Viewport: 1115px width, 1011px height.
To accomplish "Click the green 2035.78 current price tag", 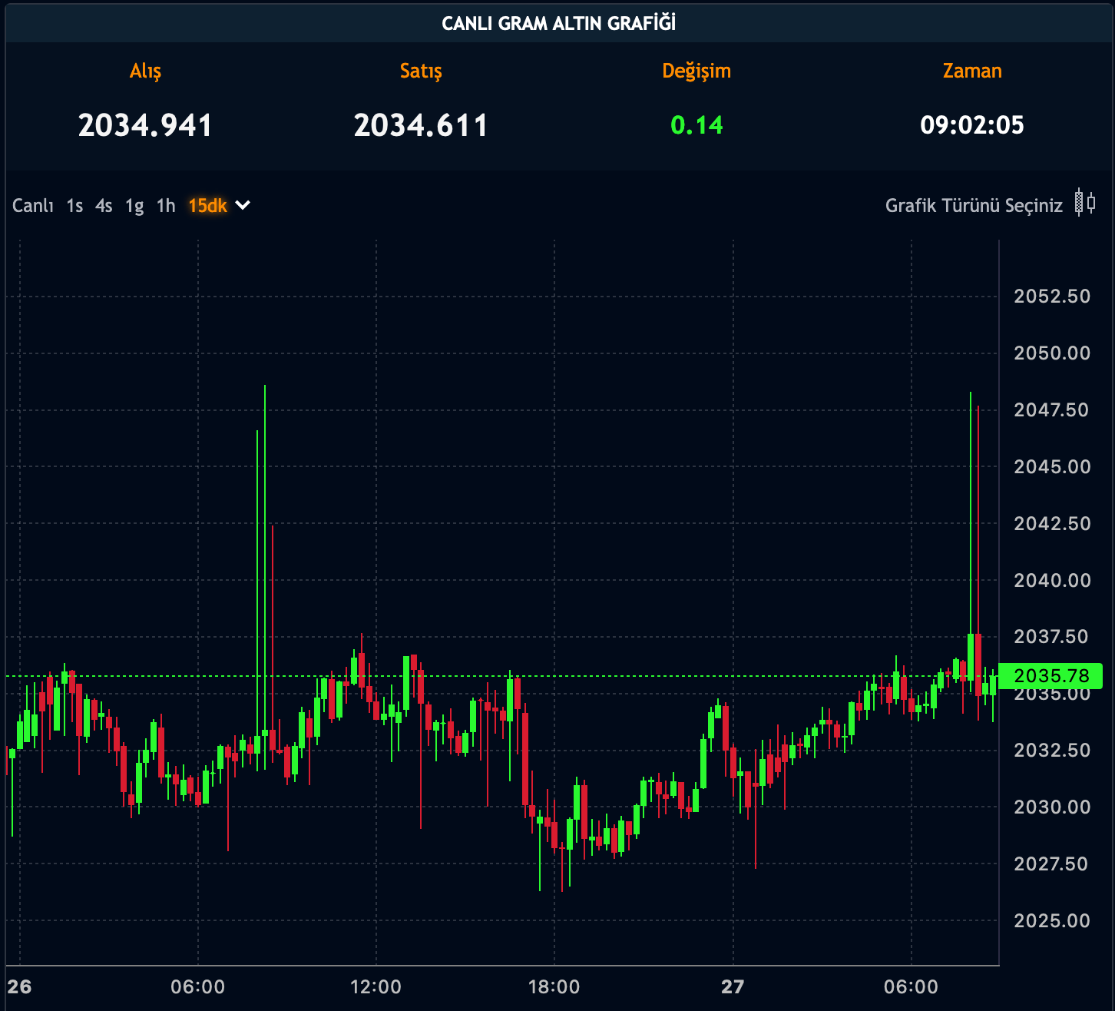I will point(1050,676).
